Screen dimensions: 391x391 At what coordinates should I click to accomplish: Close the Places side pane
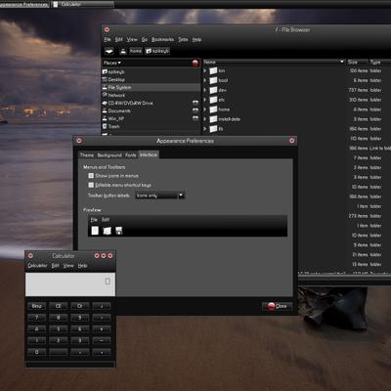coord(195,63)
